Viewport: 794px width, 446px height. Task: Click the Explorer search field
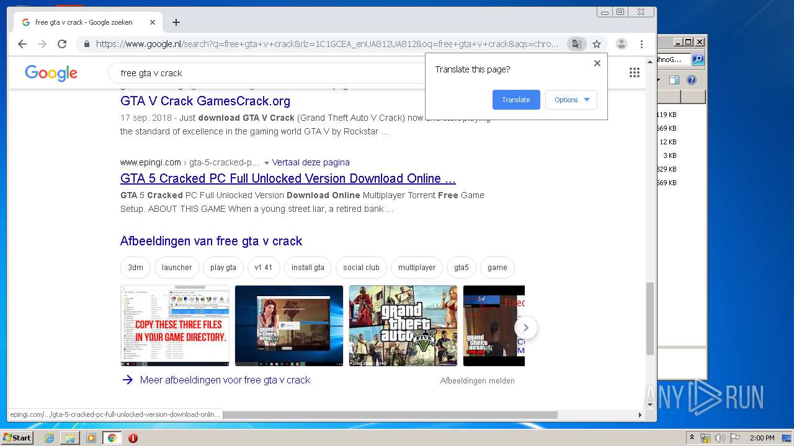tap(674, 59)
